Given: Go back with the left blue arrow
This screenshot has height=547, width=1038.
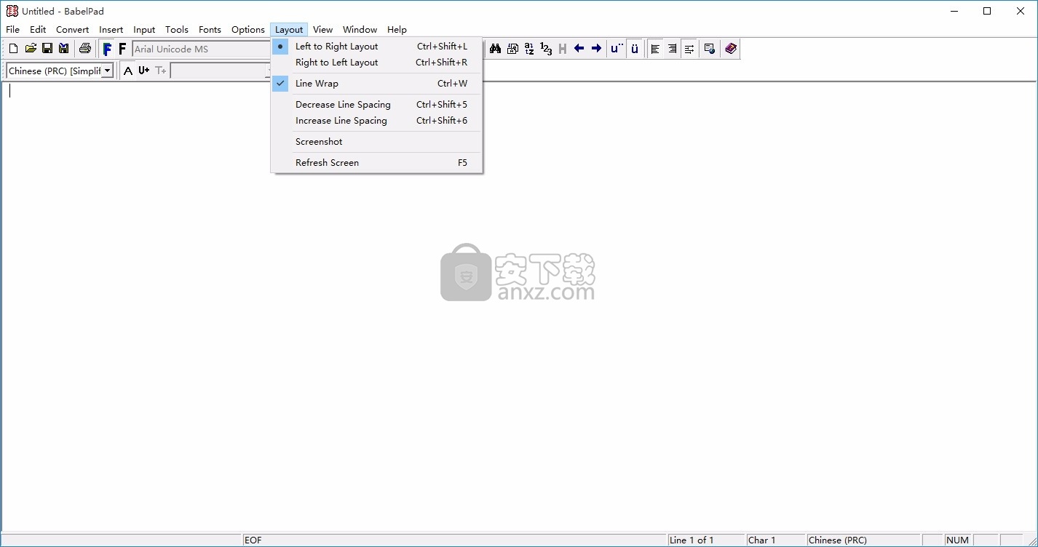Looking at the screenshot, I should (x=579, y=49).
